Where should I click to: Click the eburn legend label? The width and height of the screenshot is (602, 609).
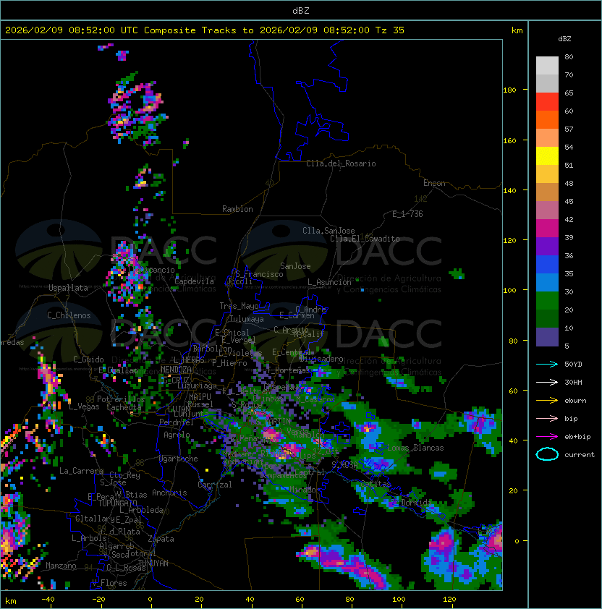click(x=575, y=401)
